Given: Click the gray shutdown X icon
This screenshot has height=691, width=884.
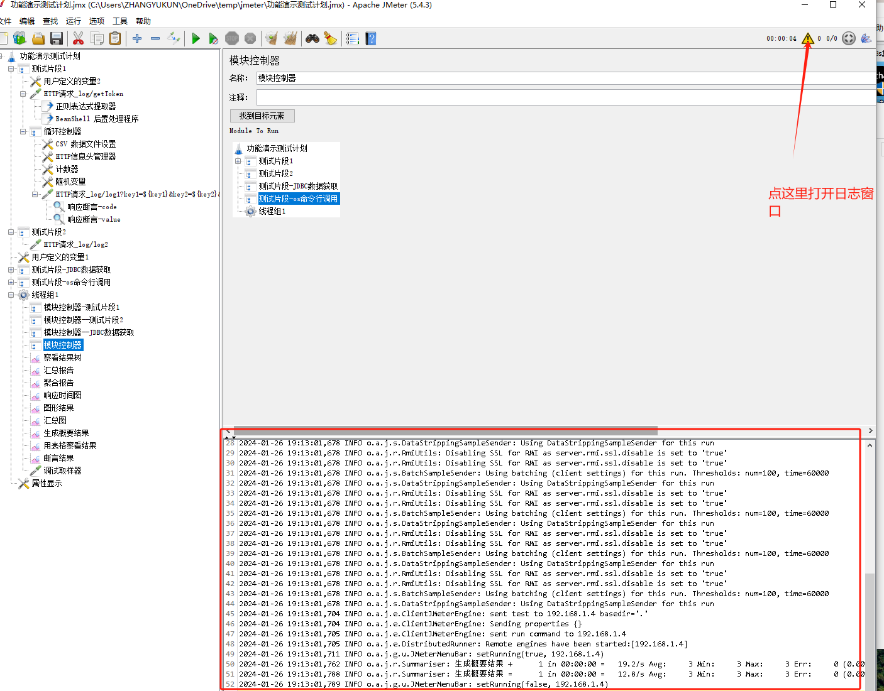Looking at the screenshot, I should pyautogui.click(x=250, y=39).
